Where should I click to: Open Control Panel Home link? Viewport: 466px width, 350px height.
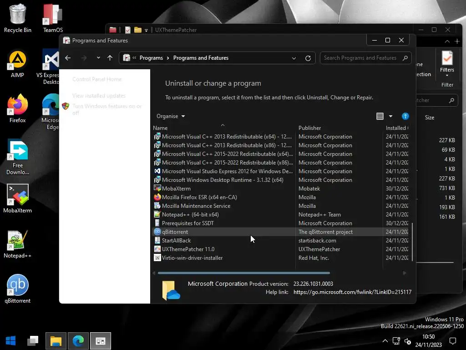click(x=97, y=79)
